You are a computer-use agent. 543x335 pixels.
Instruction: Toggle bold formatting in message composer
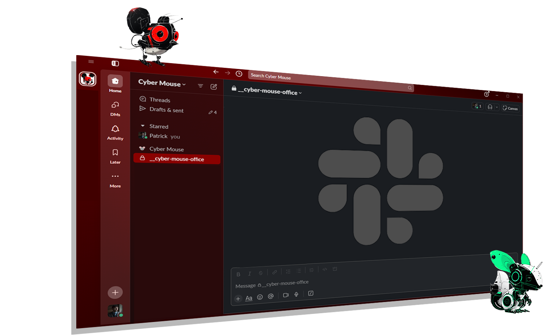(238, 274)
